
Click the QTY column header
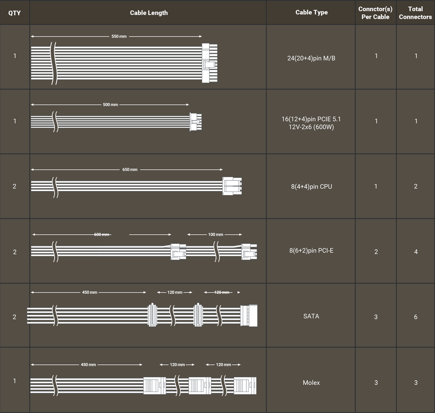point(15,13)
